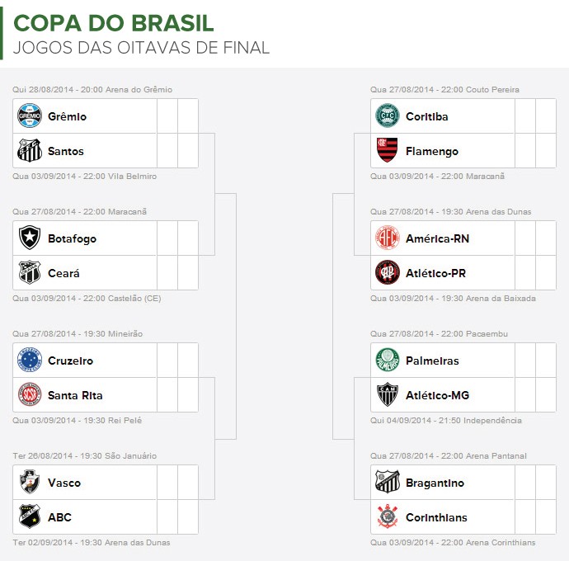Click the Vasco club crest
The height and width of the screenshot is (561, 569).
coord(30,483)
